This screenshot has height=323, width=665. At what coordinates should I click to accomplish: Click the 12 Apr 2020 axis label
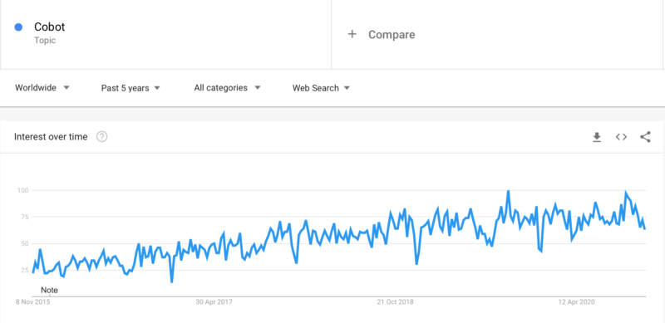click(x=576, y=302)
